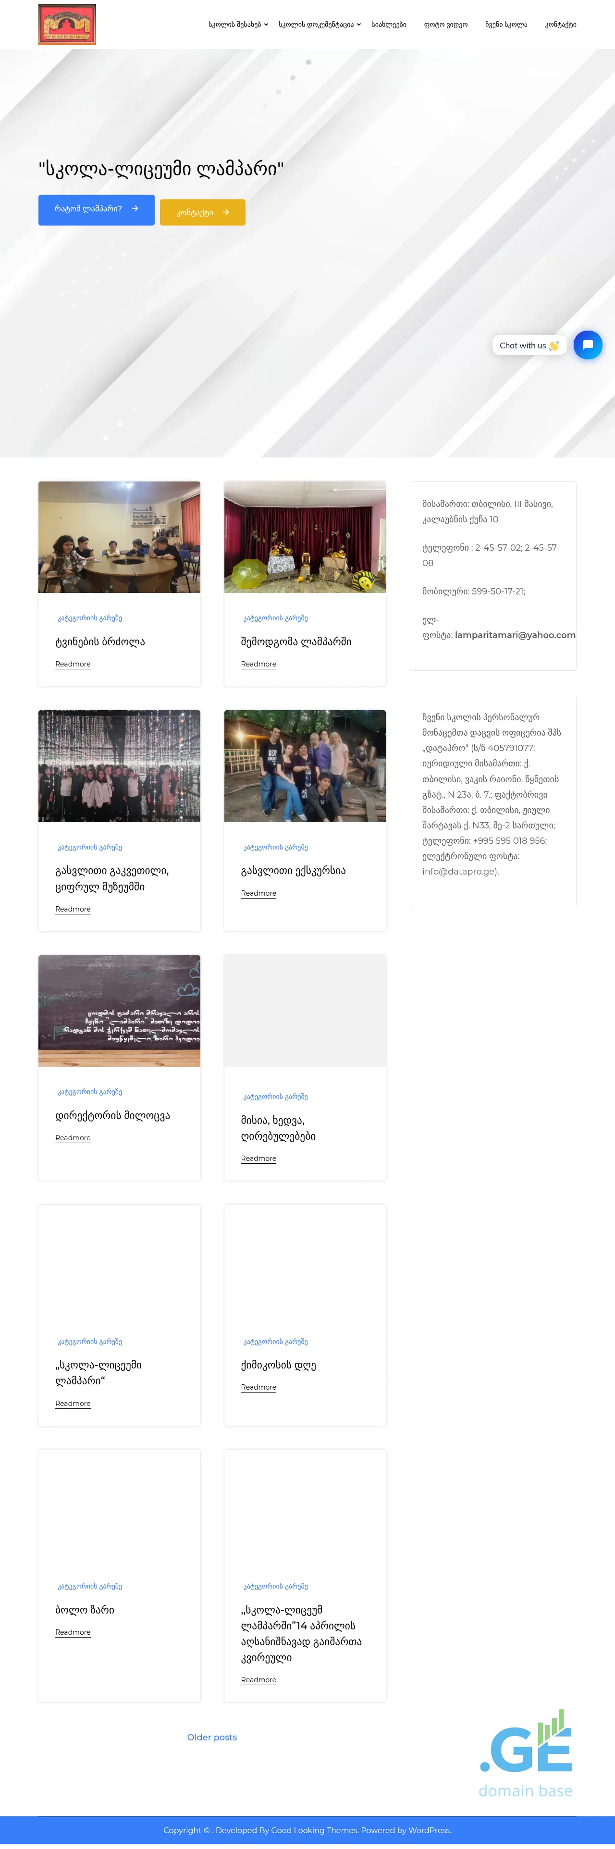Open the ტვინების ბრძოლა post thumbnail
This screenshot has width=615, height=1849.
pyautogui.click(x=119, y=537)
